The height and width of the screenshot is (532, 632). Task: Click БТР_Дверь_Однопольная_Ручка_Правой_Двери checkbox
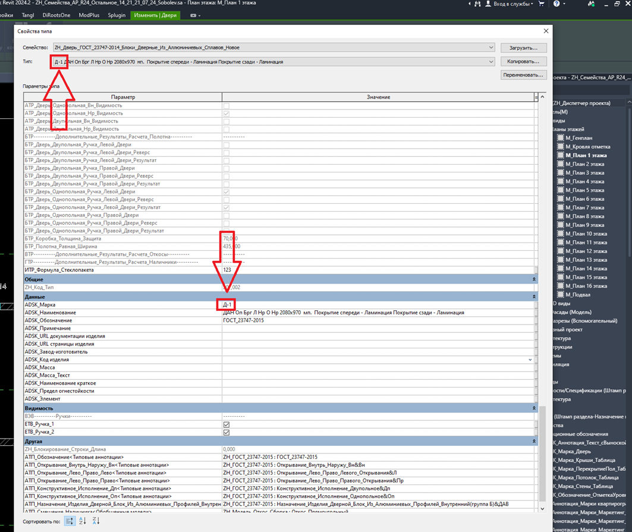(227, 215)
